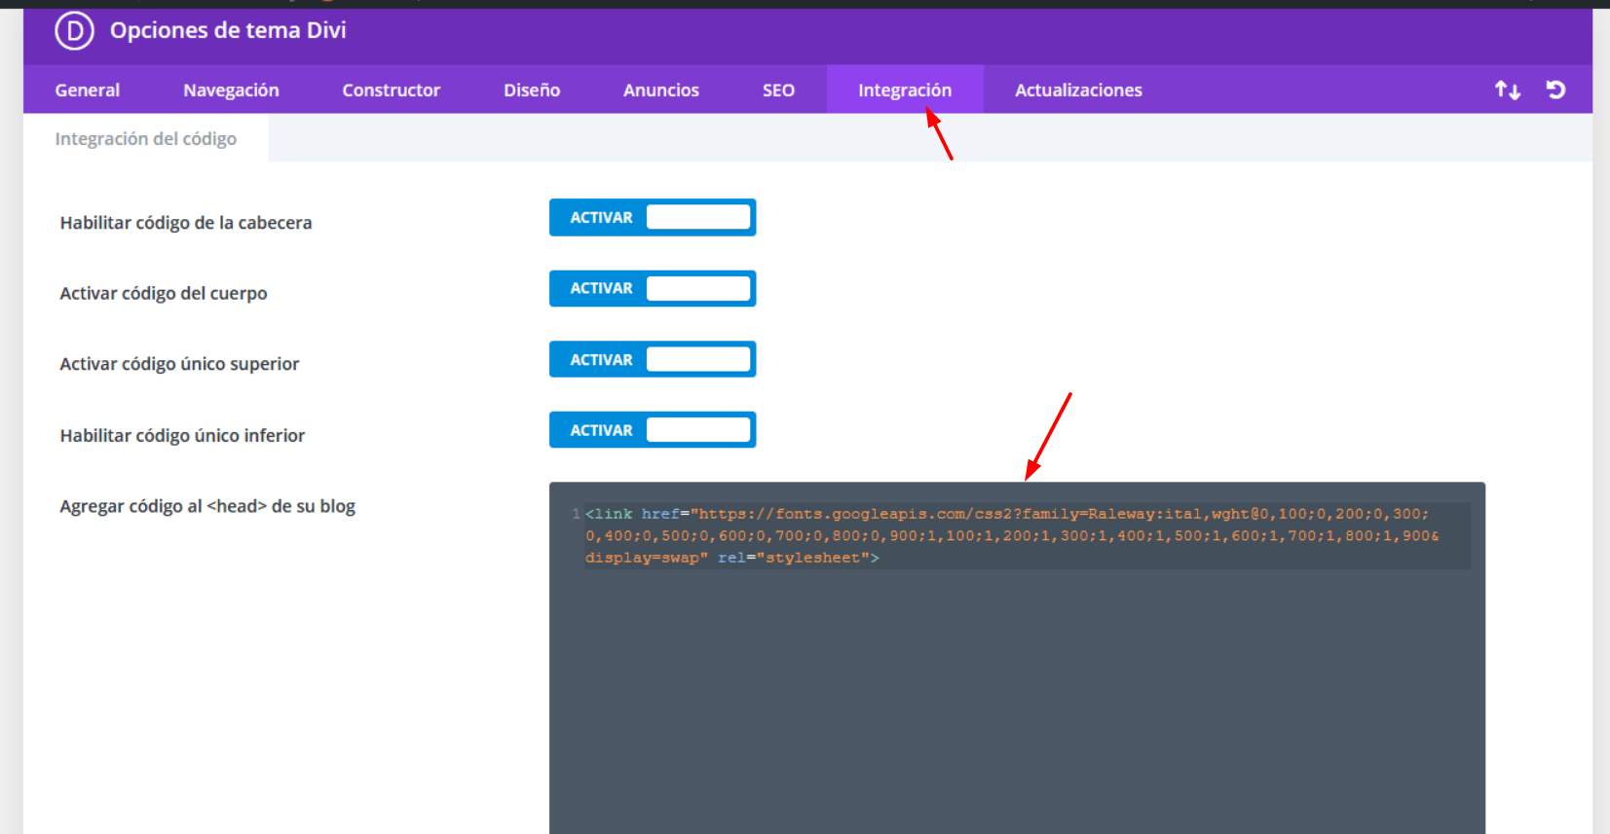Toggle Activar código del cuerpo switch
1610x834 pixels.
pos(653,288)
